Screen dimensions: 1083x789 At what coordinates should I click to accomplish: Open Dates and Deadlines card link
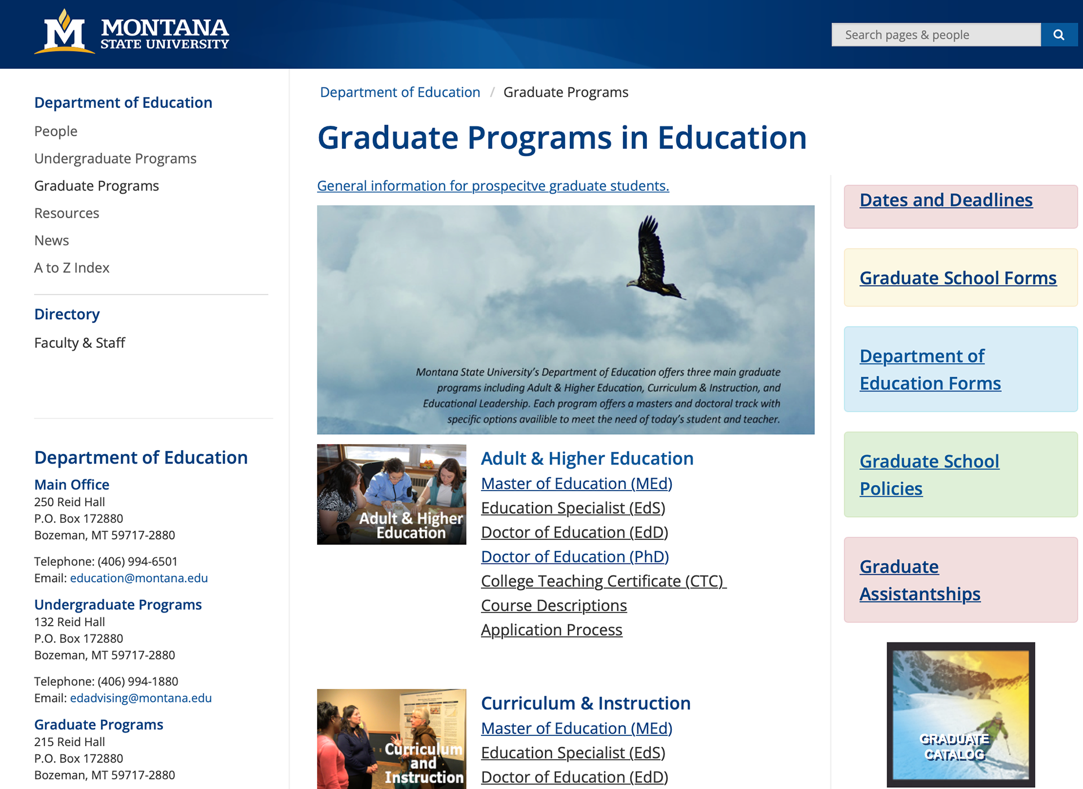[x=946, y=200]
